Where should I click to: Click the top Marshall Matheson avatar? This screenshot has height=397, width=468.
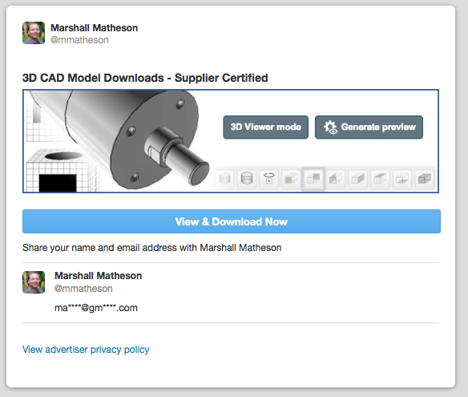34,33
